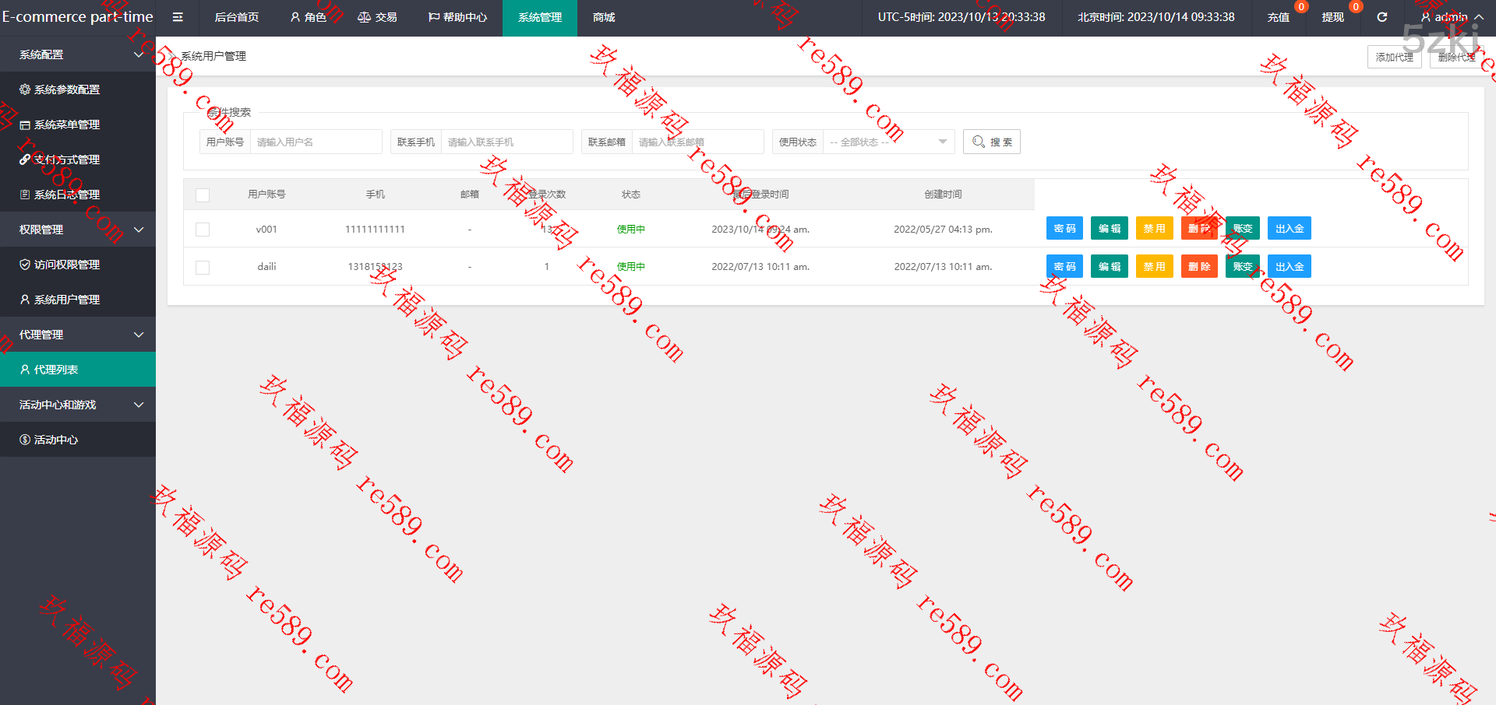Click the 用户账号 search input field
The image size is (1496, 705).
316,142
